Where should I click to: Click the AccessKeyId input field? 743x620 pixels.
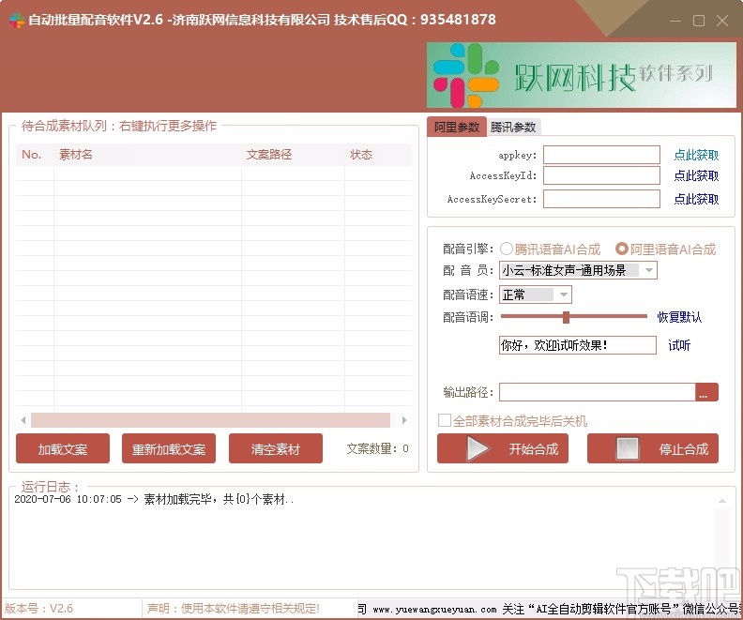pos(601,175)
